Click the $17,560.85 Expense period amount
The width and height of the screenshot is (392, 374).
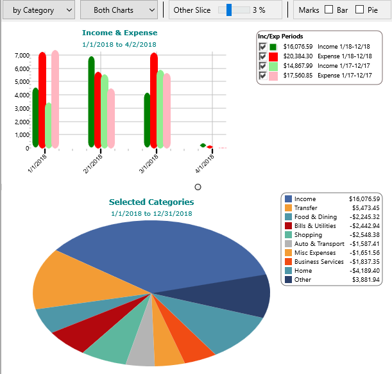pos(298,76)
